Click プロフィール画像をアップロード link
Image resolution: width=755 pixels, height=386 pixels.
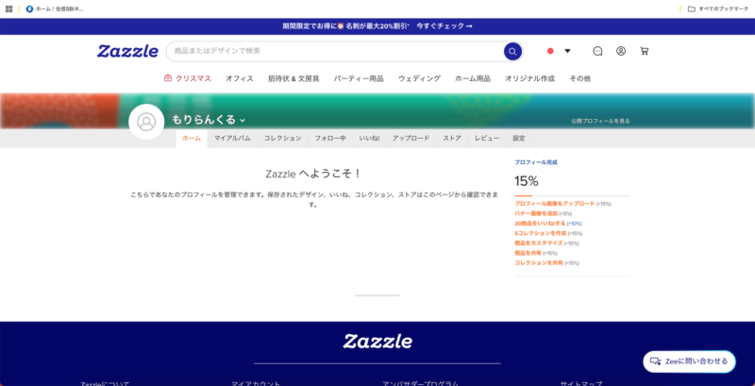pos(555,204)
